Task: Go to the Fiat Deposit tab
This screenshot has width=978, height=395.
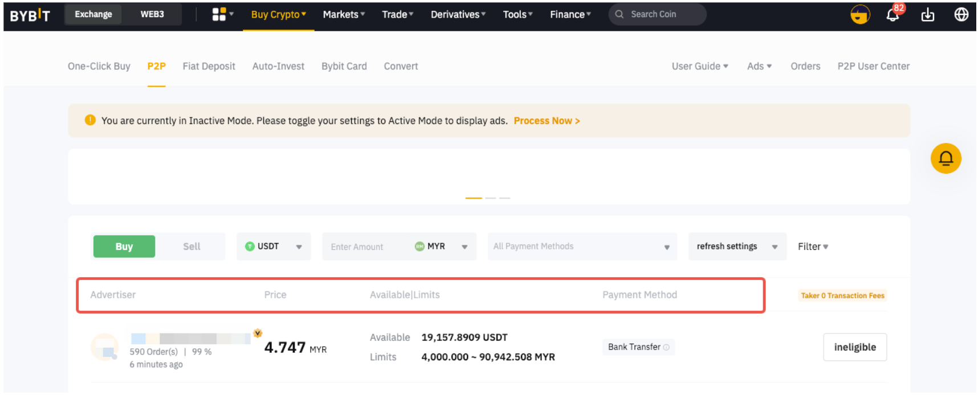Action: (x=209, y=66)
